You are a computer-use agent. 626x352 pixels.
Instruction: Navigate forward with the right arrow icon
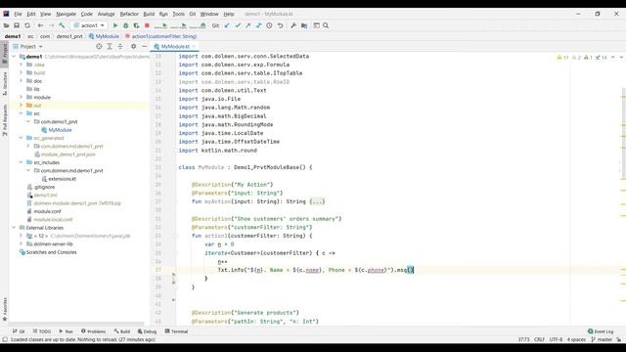[51, 25]
